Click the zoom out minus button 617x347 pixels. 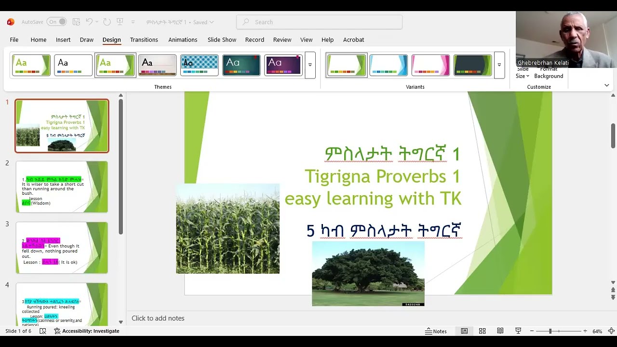click(x=532, y=331)
